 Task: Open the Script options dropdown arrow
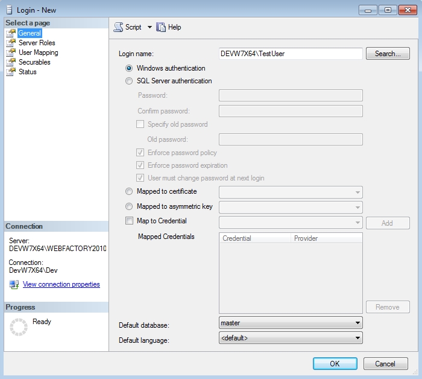coord(150,27)
